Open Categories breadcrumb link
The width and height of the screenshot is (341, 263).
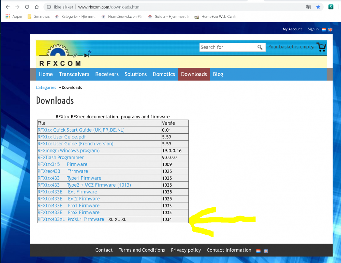click(46, 88)
